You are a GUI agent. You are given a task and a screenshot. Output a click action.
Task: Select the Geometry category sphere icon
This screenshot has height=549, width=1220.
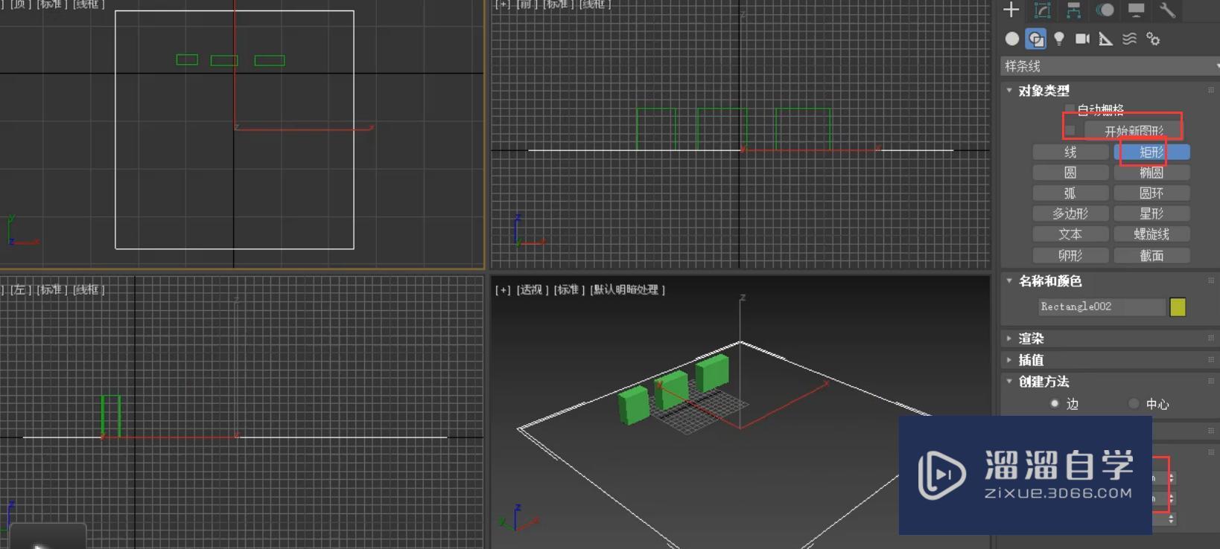[x=1012, y=39]
